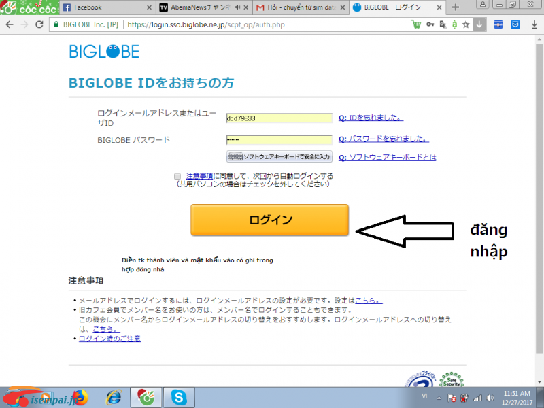Show hidden system tray icons
This screenshot has height=408, width=544.
(x=439, y=398)
